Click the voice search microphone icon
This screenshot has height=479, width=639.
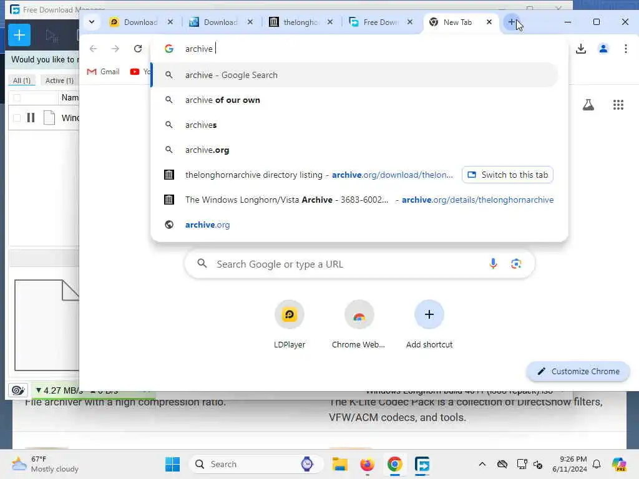point(493,264)
